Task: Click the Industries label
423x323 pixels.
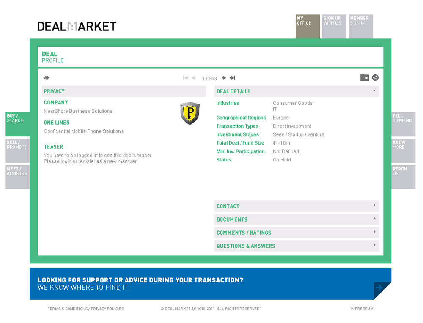Action: [x=228, y=103]
